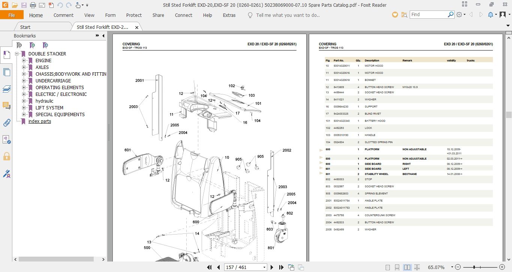512x272 pixels.
Task: Switch to continuous page view mode
Action: [397, 268]
